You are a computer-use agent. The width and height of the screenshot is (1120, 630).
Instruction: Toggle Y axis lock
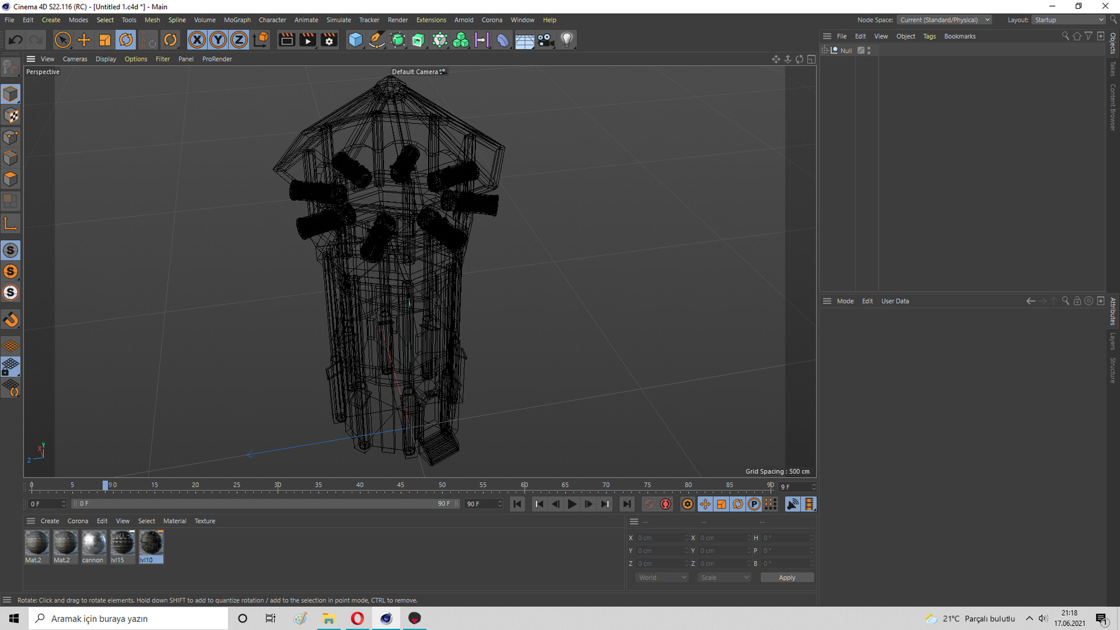click(x=218, y=40)
